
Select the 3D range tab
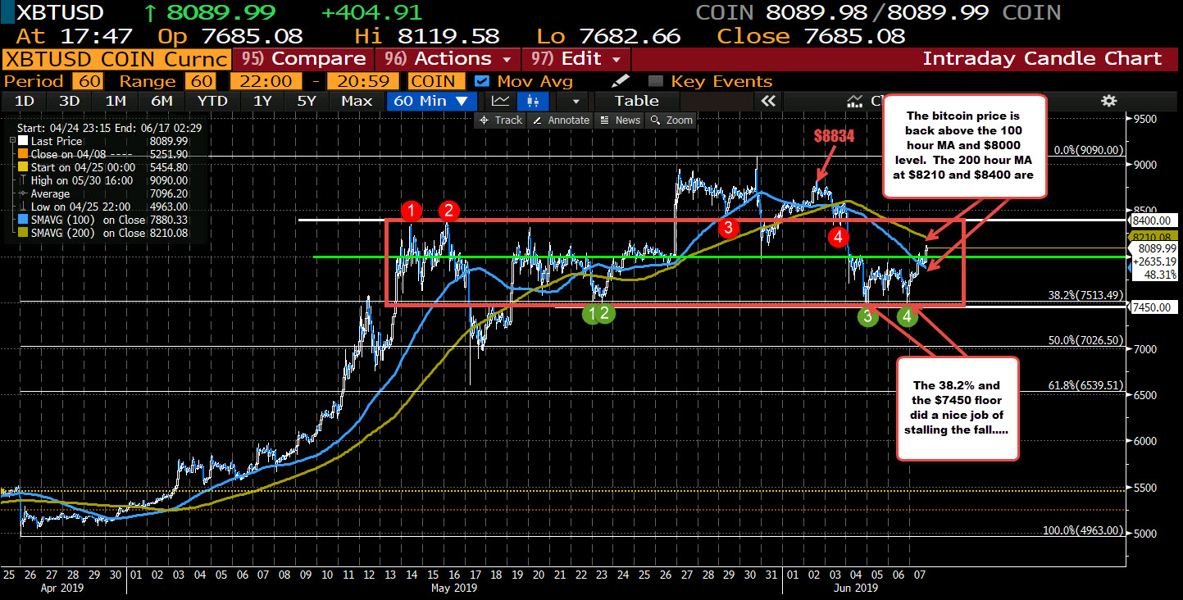70,101
